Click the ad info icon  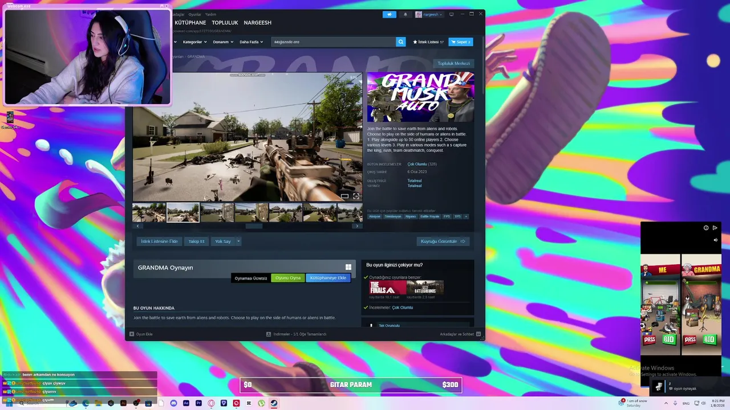pyautogui.click(x=706, y=228)
